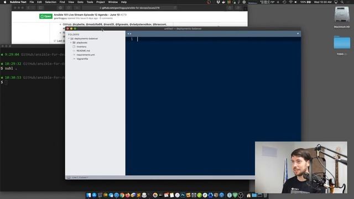Open the Music app in the Dock
The width and height of the screenshot is (354, 199).
[178, 195]
